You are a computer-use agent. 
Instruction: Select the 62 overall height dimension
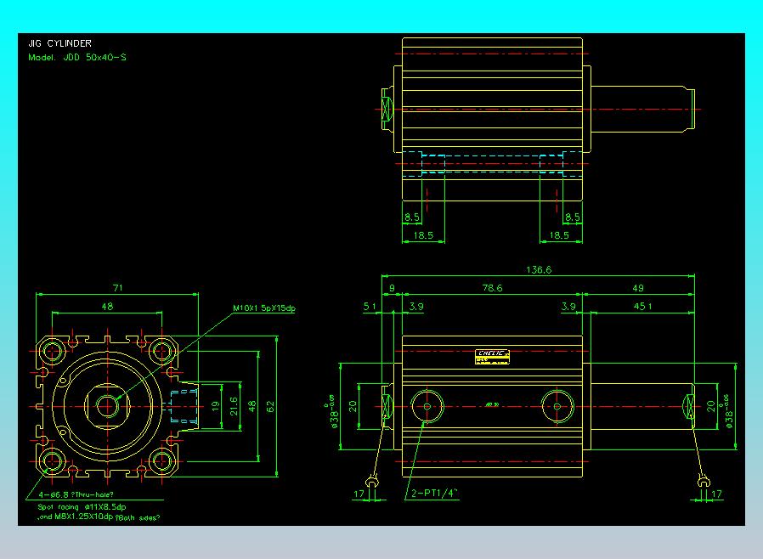pos(270,406)
